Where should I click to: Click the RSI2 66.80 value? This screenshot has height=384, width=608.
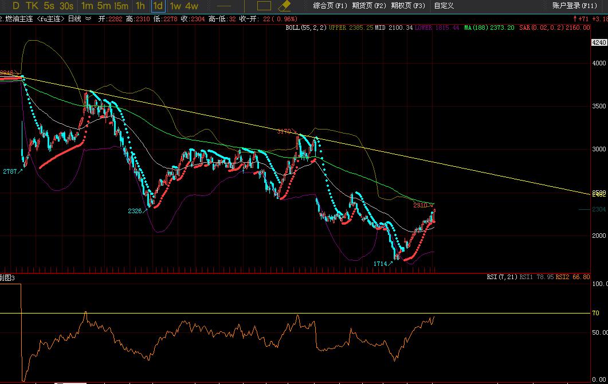point(572,277)
